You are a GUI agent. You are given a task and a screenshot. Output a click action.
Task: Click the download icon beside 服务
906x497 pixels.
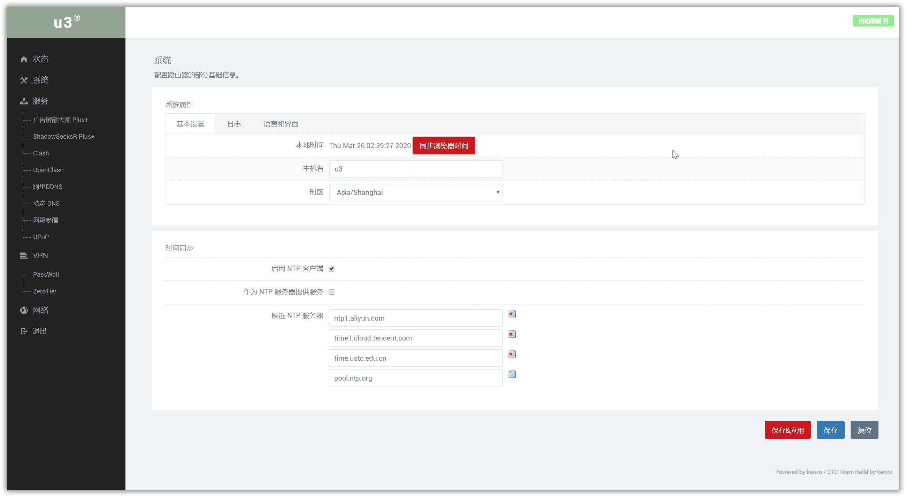(x=24, y=101)
